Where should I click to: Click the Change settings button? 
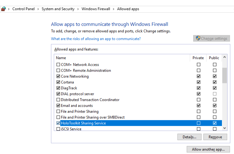pyautogui.click(x=211, y=39)
